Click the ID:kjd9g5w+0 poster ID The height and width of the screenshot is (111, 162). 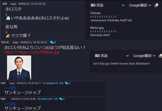pyautogui.click(x=50, y=83)
